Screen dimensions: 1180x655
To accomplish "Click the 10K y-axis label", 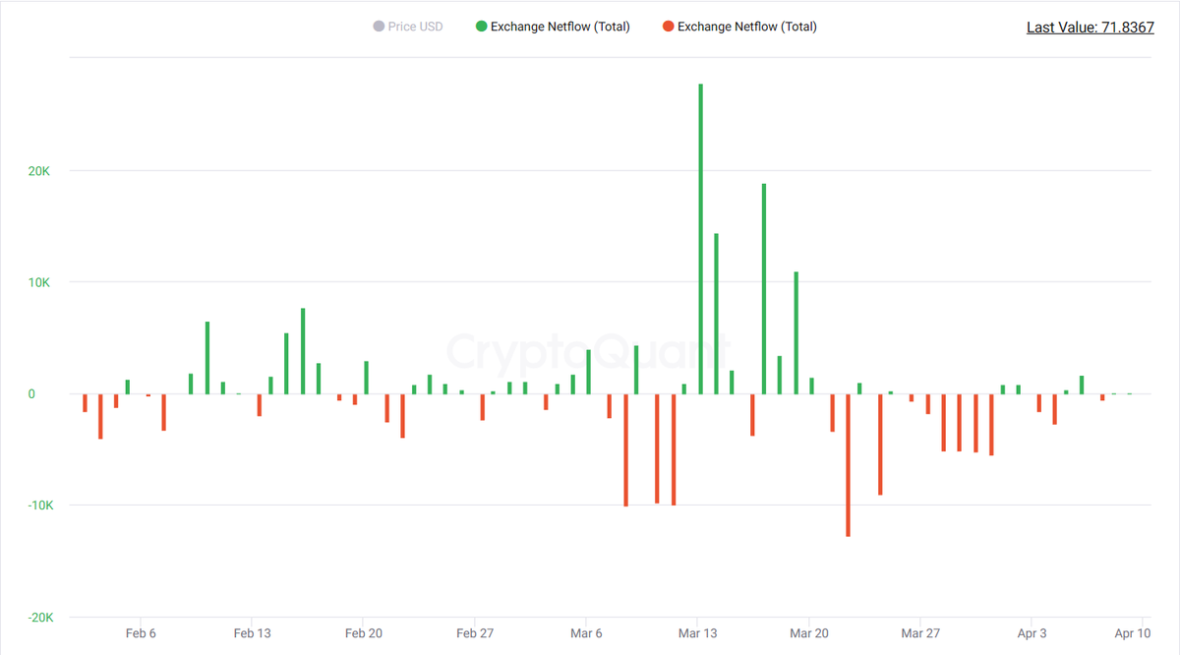I will coord(38,283).
